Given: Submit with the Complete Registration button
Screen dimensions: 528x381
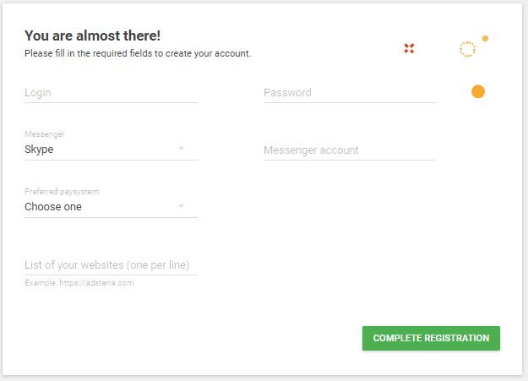Looking at the screenshot, I should pyautogui.click(x=431, y=338).
